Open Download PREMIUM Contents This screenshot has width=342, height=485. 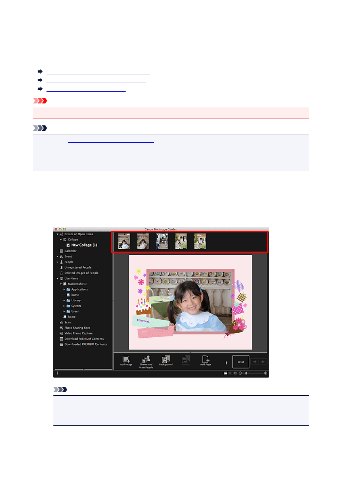(84, 339)
